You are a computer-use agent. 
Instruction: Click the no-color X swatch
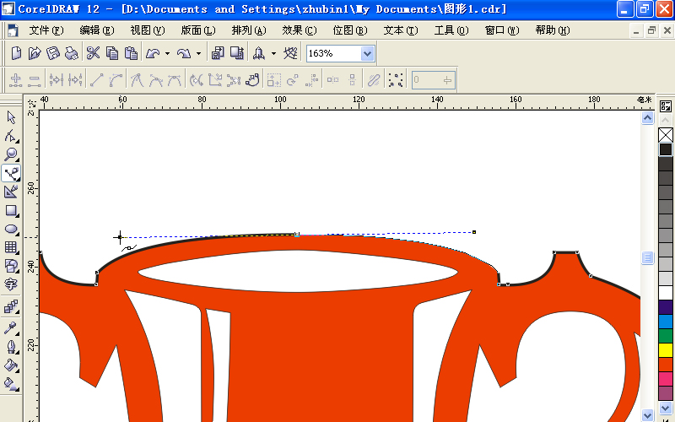[666, 135]
